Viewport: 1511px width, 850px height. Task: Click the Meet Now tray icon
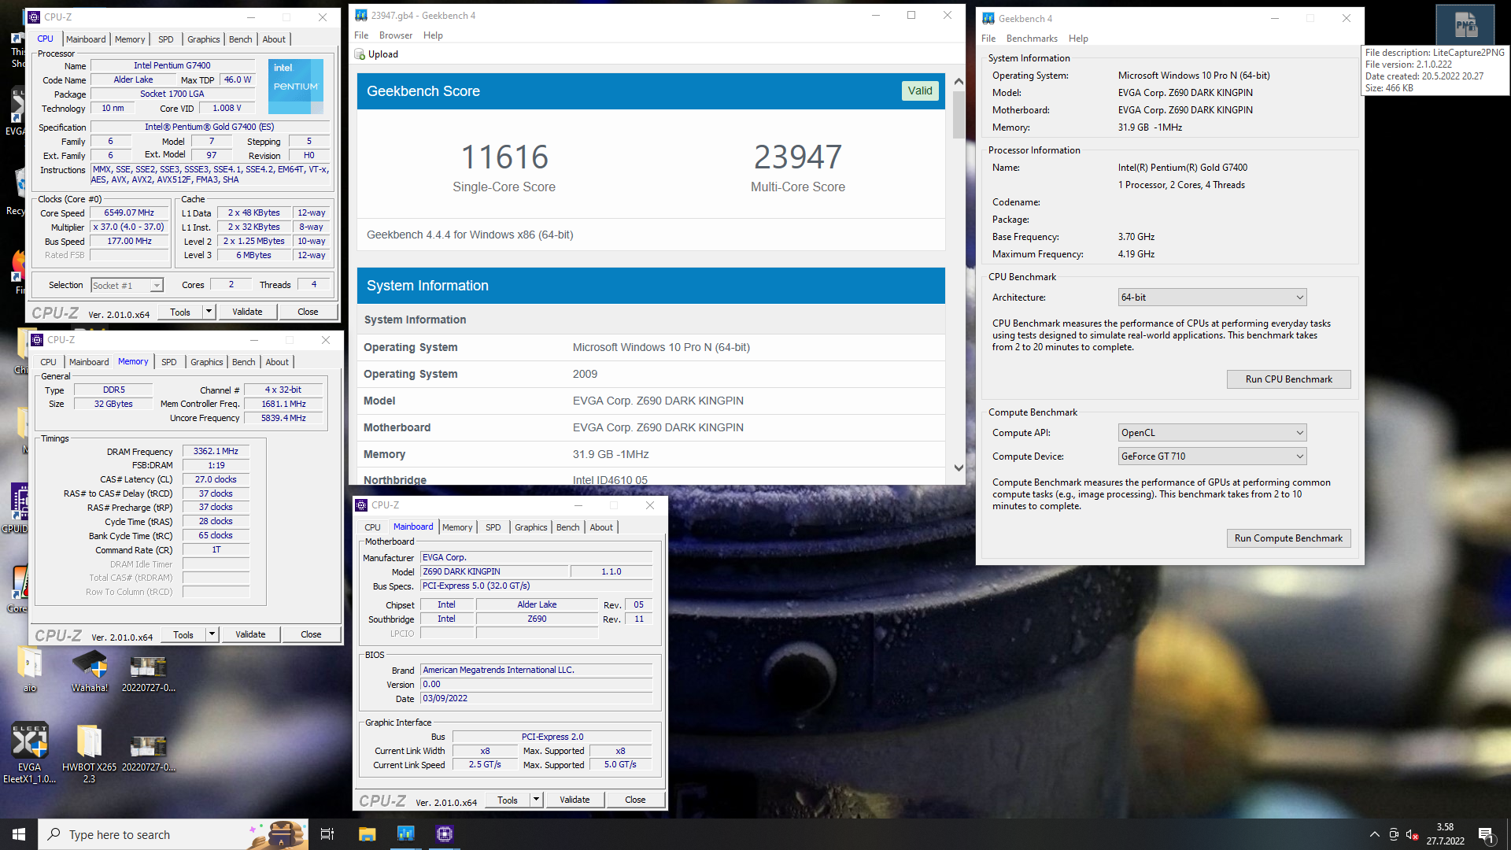[1394, 834]
